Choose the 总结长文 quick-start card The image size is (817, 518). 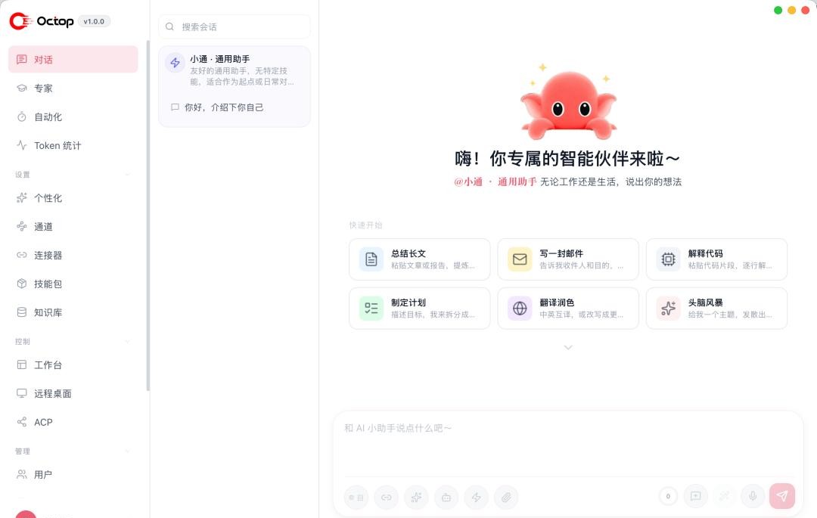tap(419, 259)
